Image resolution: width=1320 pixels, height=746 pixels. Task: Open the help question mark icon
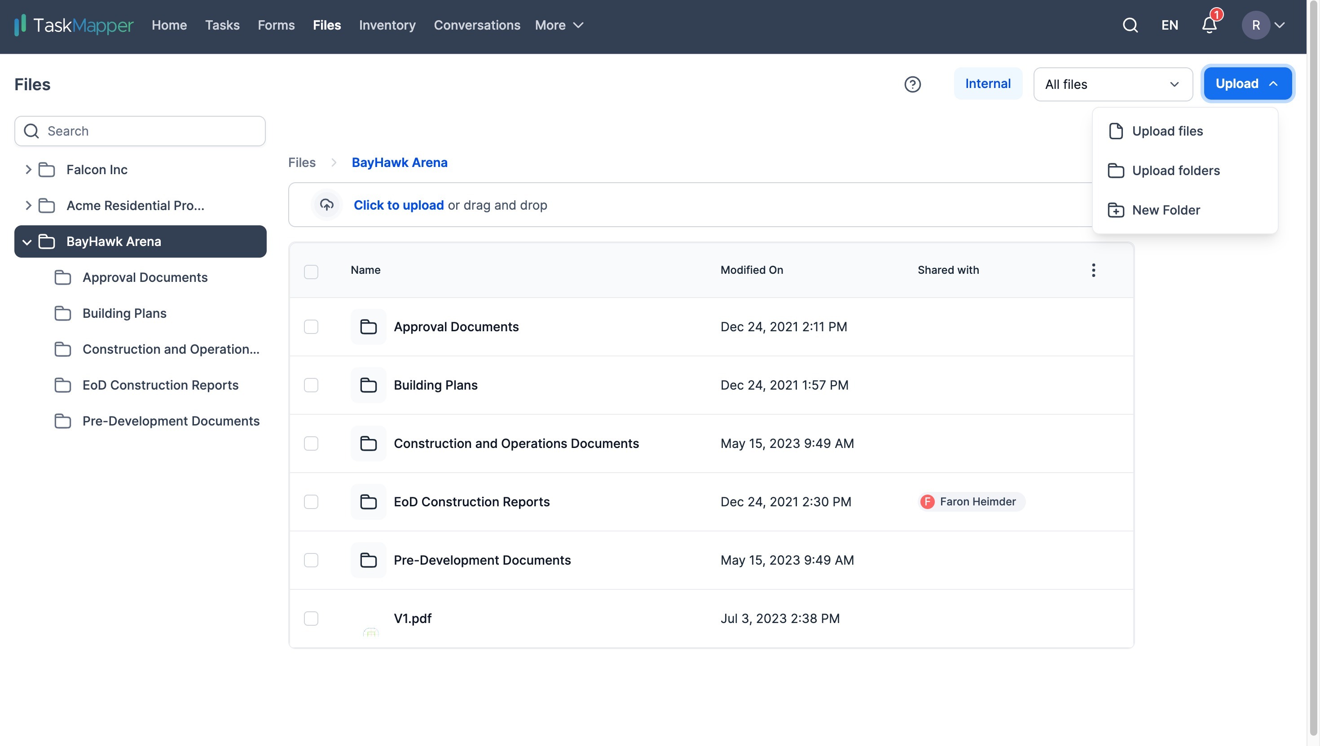click(912, 84)
